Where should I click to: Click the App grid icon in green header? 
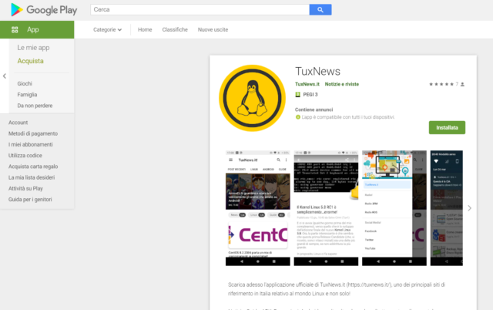click(x=15, y=29)
